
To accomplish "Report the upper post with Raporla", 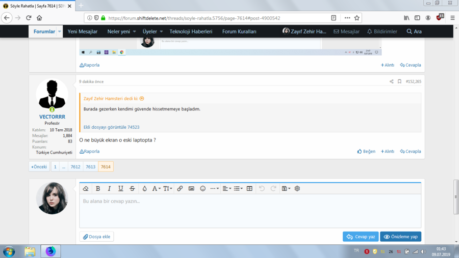I will pyautogui.click(x=90, y=65).
